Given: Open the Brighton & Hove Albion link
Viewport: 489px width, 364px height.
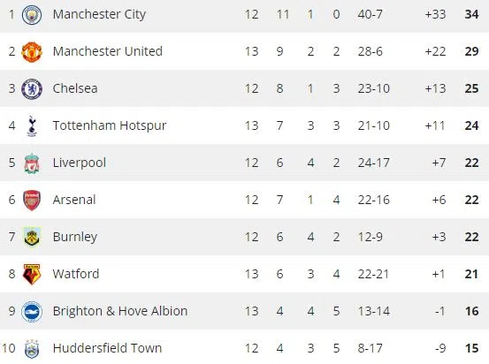Looking at the screenshot, I should 120,311.
